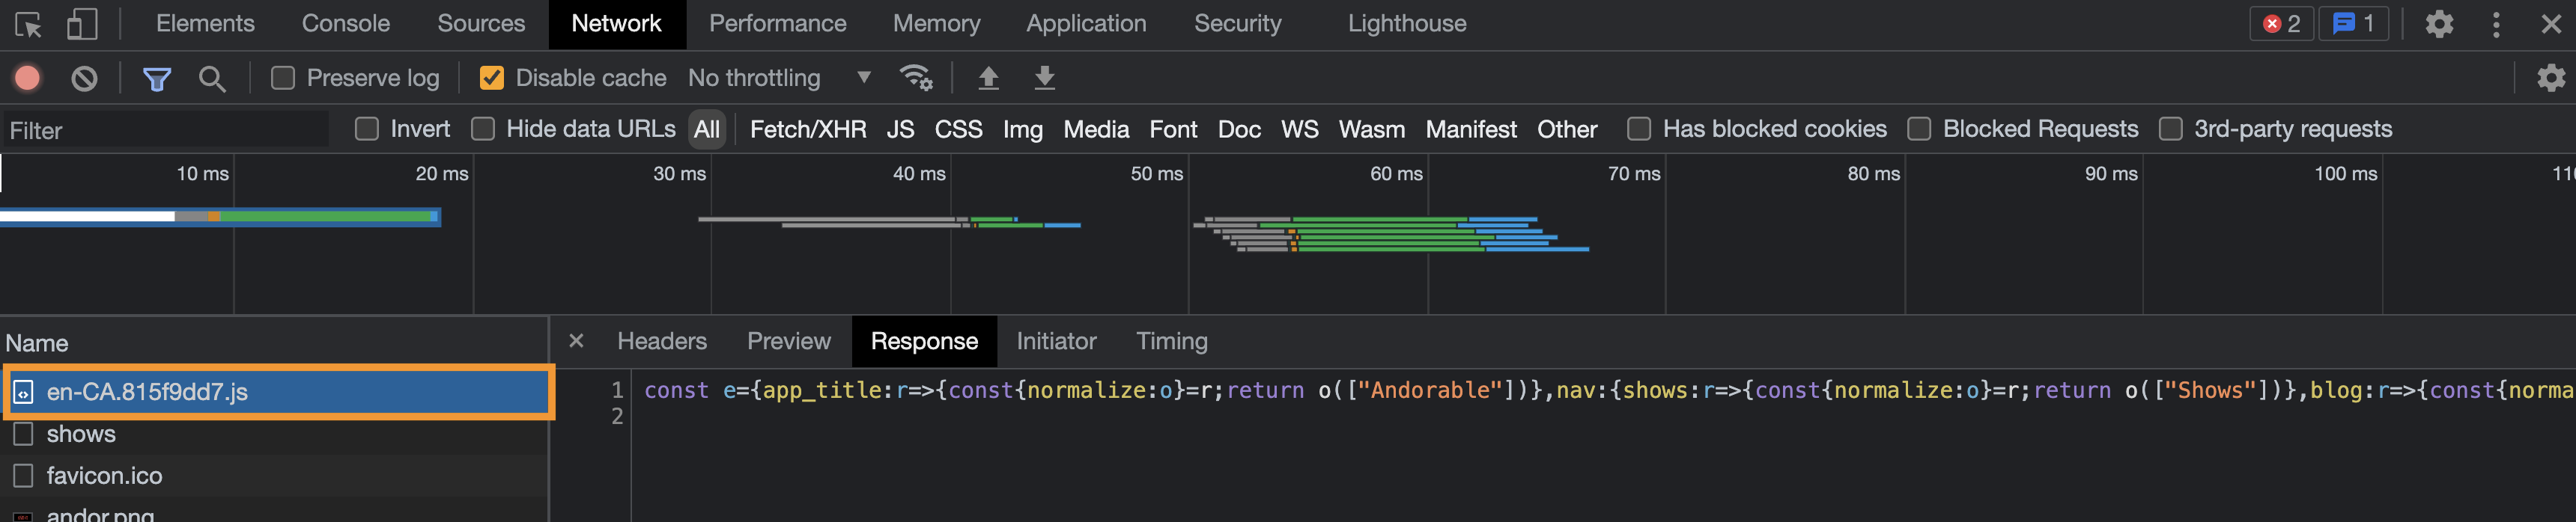Image resolution: width=2576 pixels, height=522 pixels.
Task: Show the Initiator tab
Action: click(x=1056, y=341)
